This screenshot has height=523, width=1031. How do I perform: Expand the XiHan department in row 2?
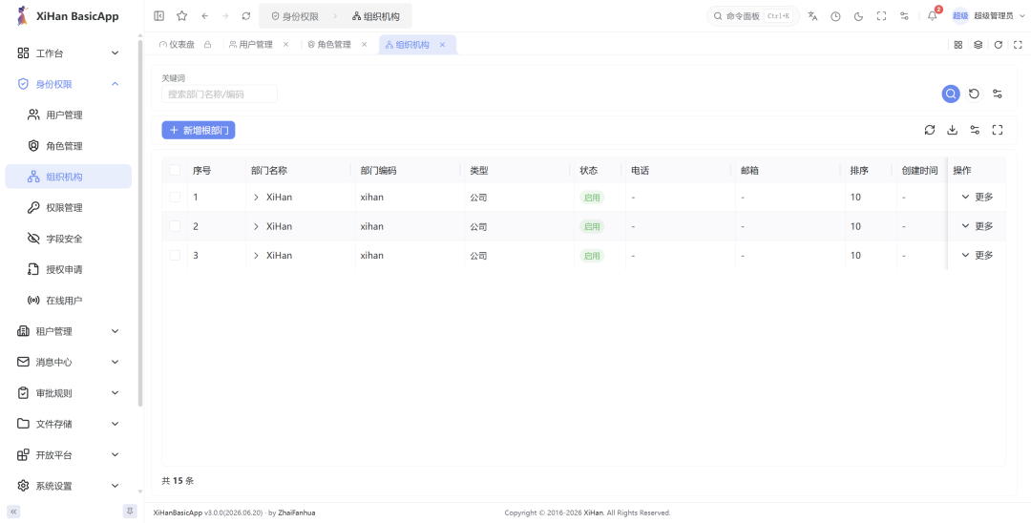[257, 226]
